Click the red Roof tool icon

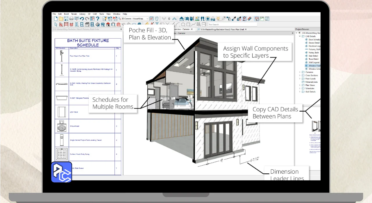coord(108,24)
